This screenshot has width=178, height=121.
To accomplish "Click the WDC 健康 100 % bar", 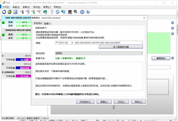I will pos(23,22).
